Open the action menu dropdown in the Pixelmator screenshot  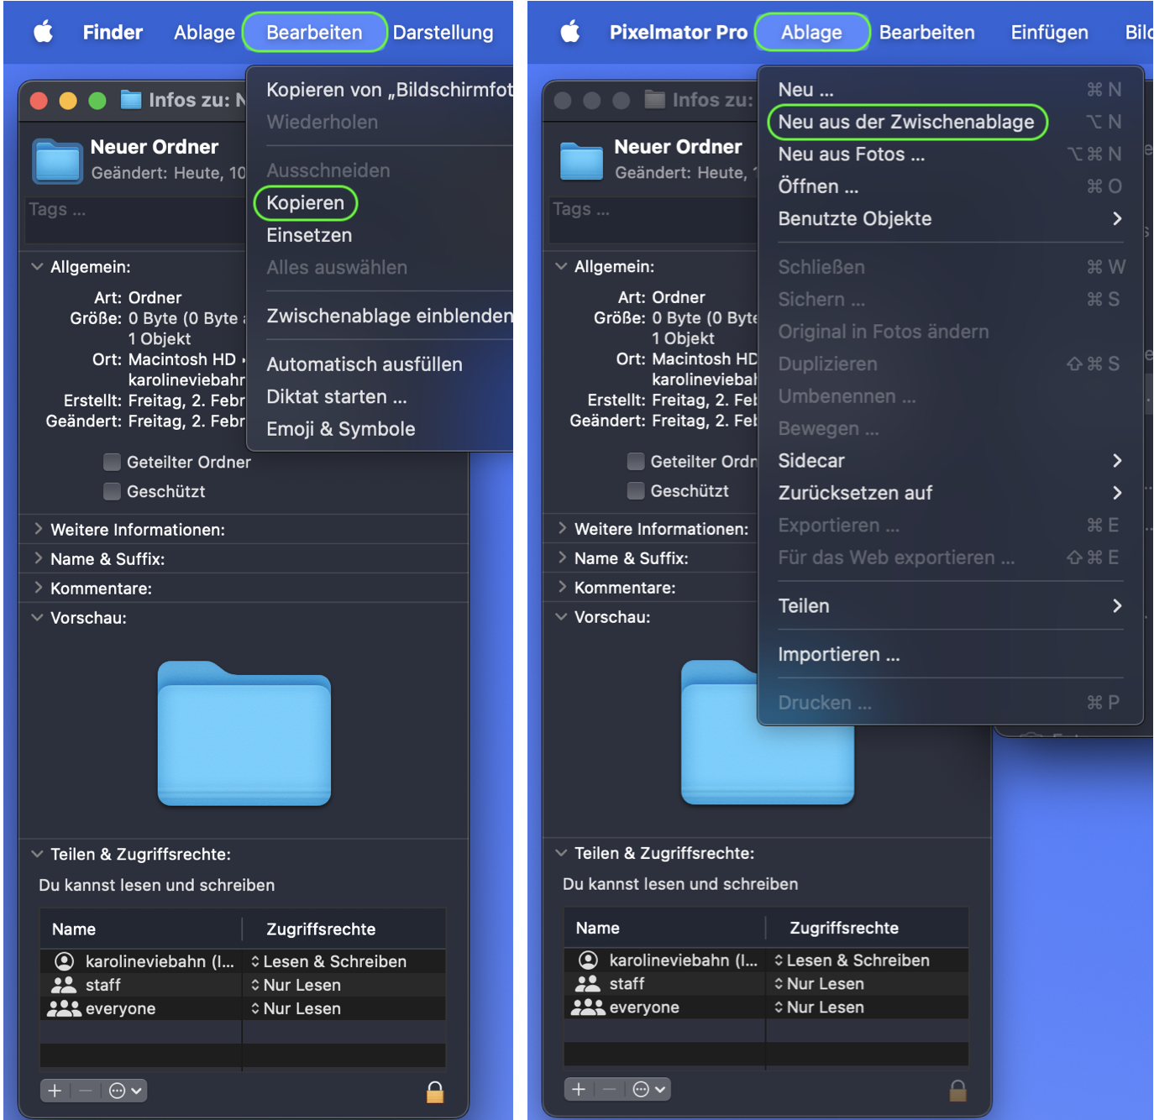pos(649,1089)
